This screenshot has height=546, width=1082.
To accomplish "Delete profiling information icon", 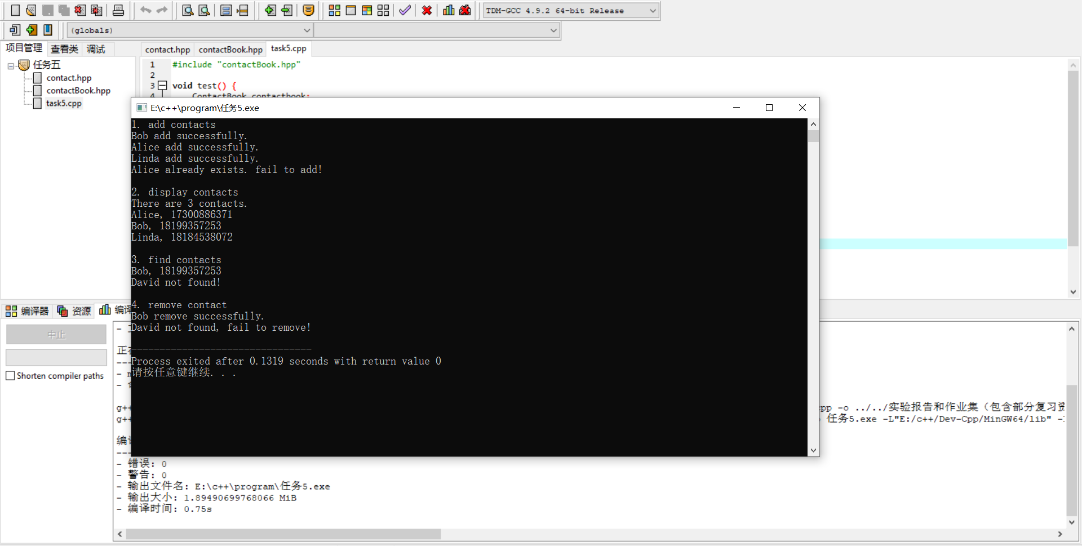I will [465, 10].
